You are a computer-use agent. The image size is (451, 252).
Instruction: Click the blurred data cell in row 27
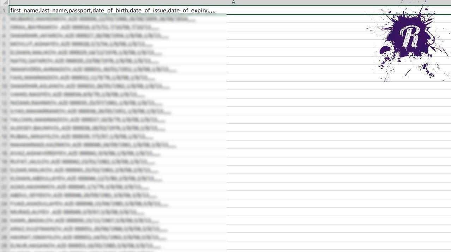pyautogui.click(x=85, y=229)
